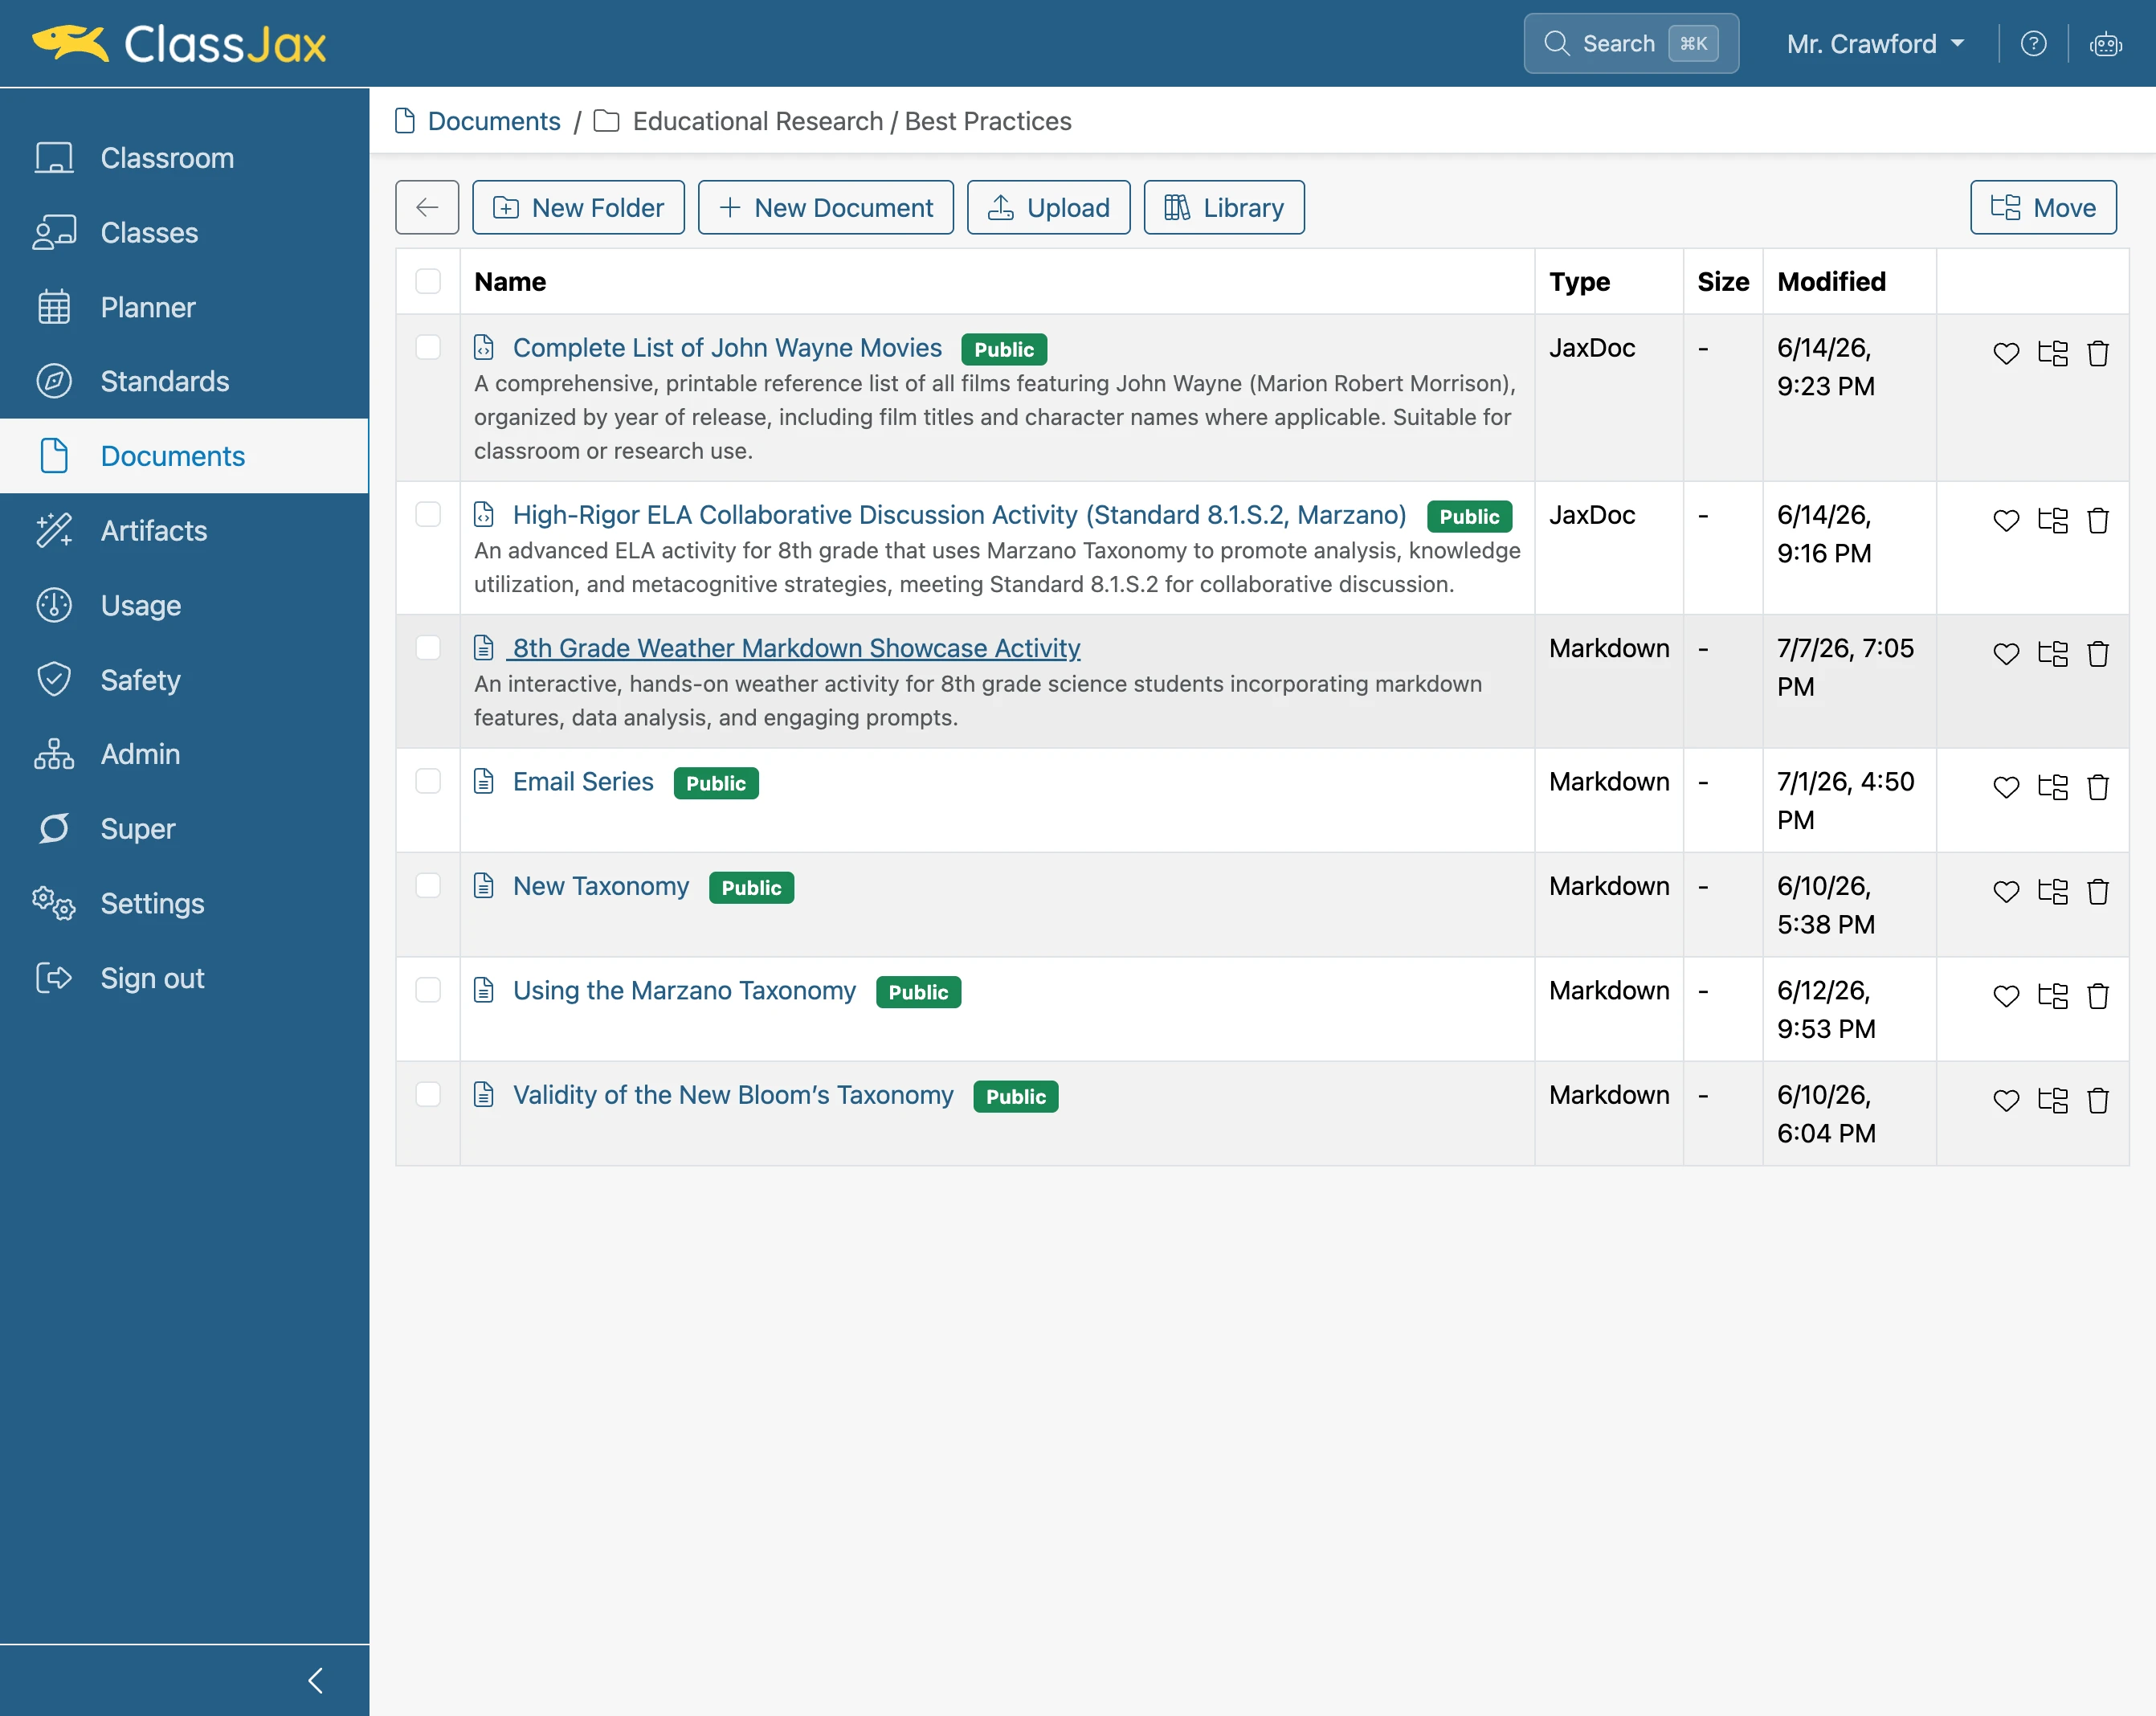Favorite the John Wayne Movies document
2156x1716 pixels.
click(2006, 353)
